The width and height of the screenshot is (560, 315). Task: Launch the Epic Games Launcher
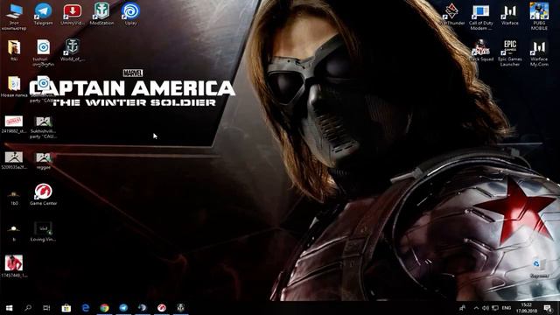(x=509, y=52)
